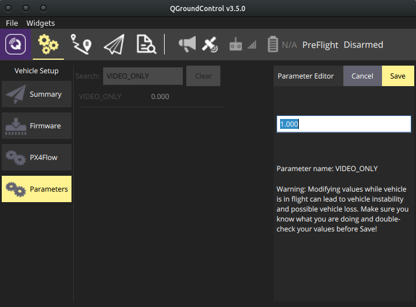Go to Summary setup page

tap(36, 94)
